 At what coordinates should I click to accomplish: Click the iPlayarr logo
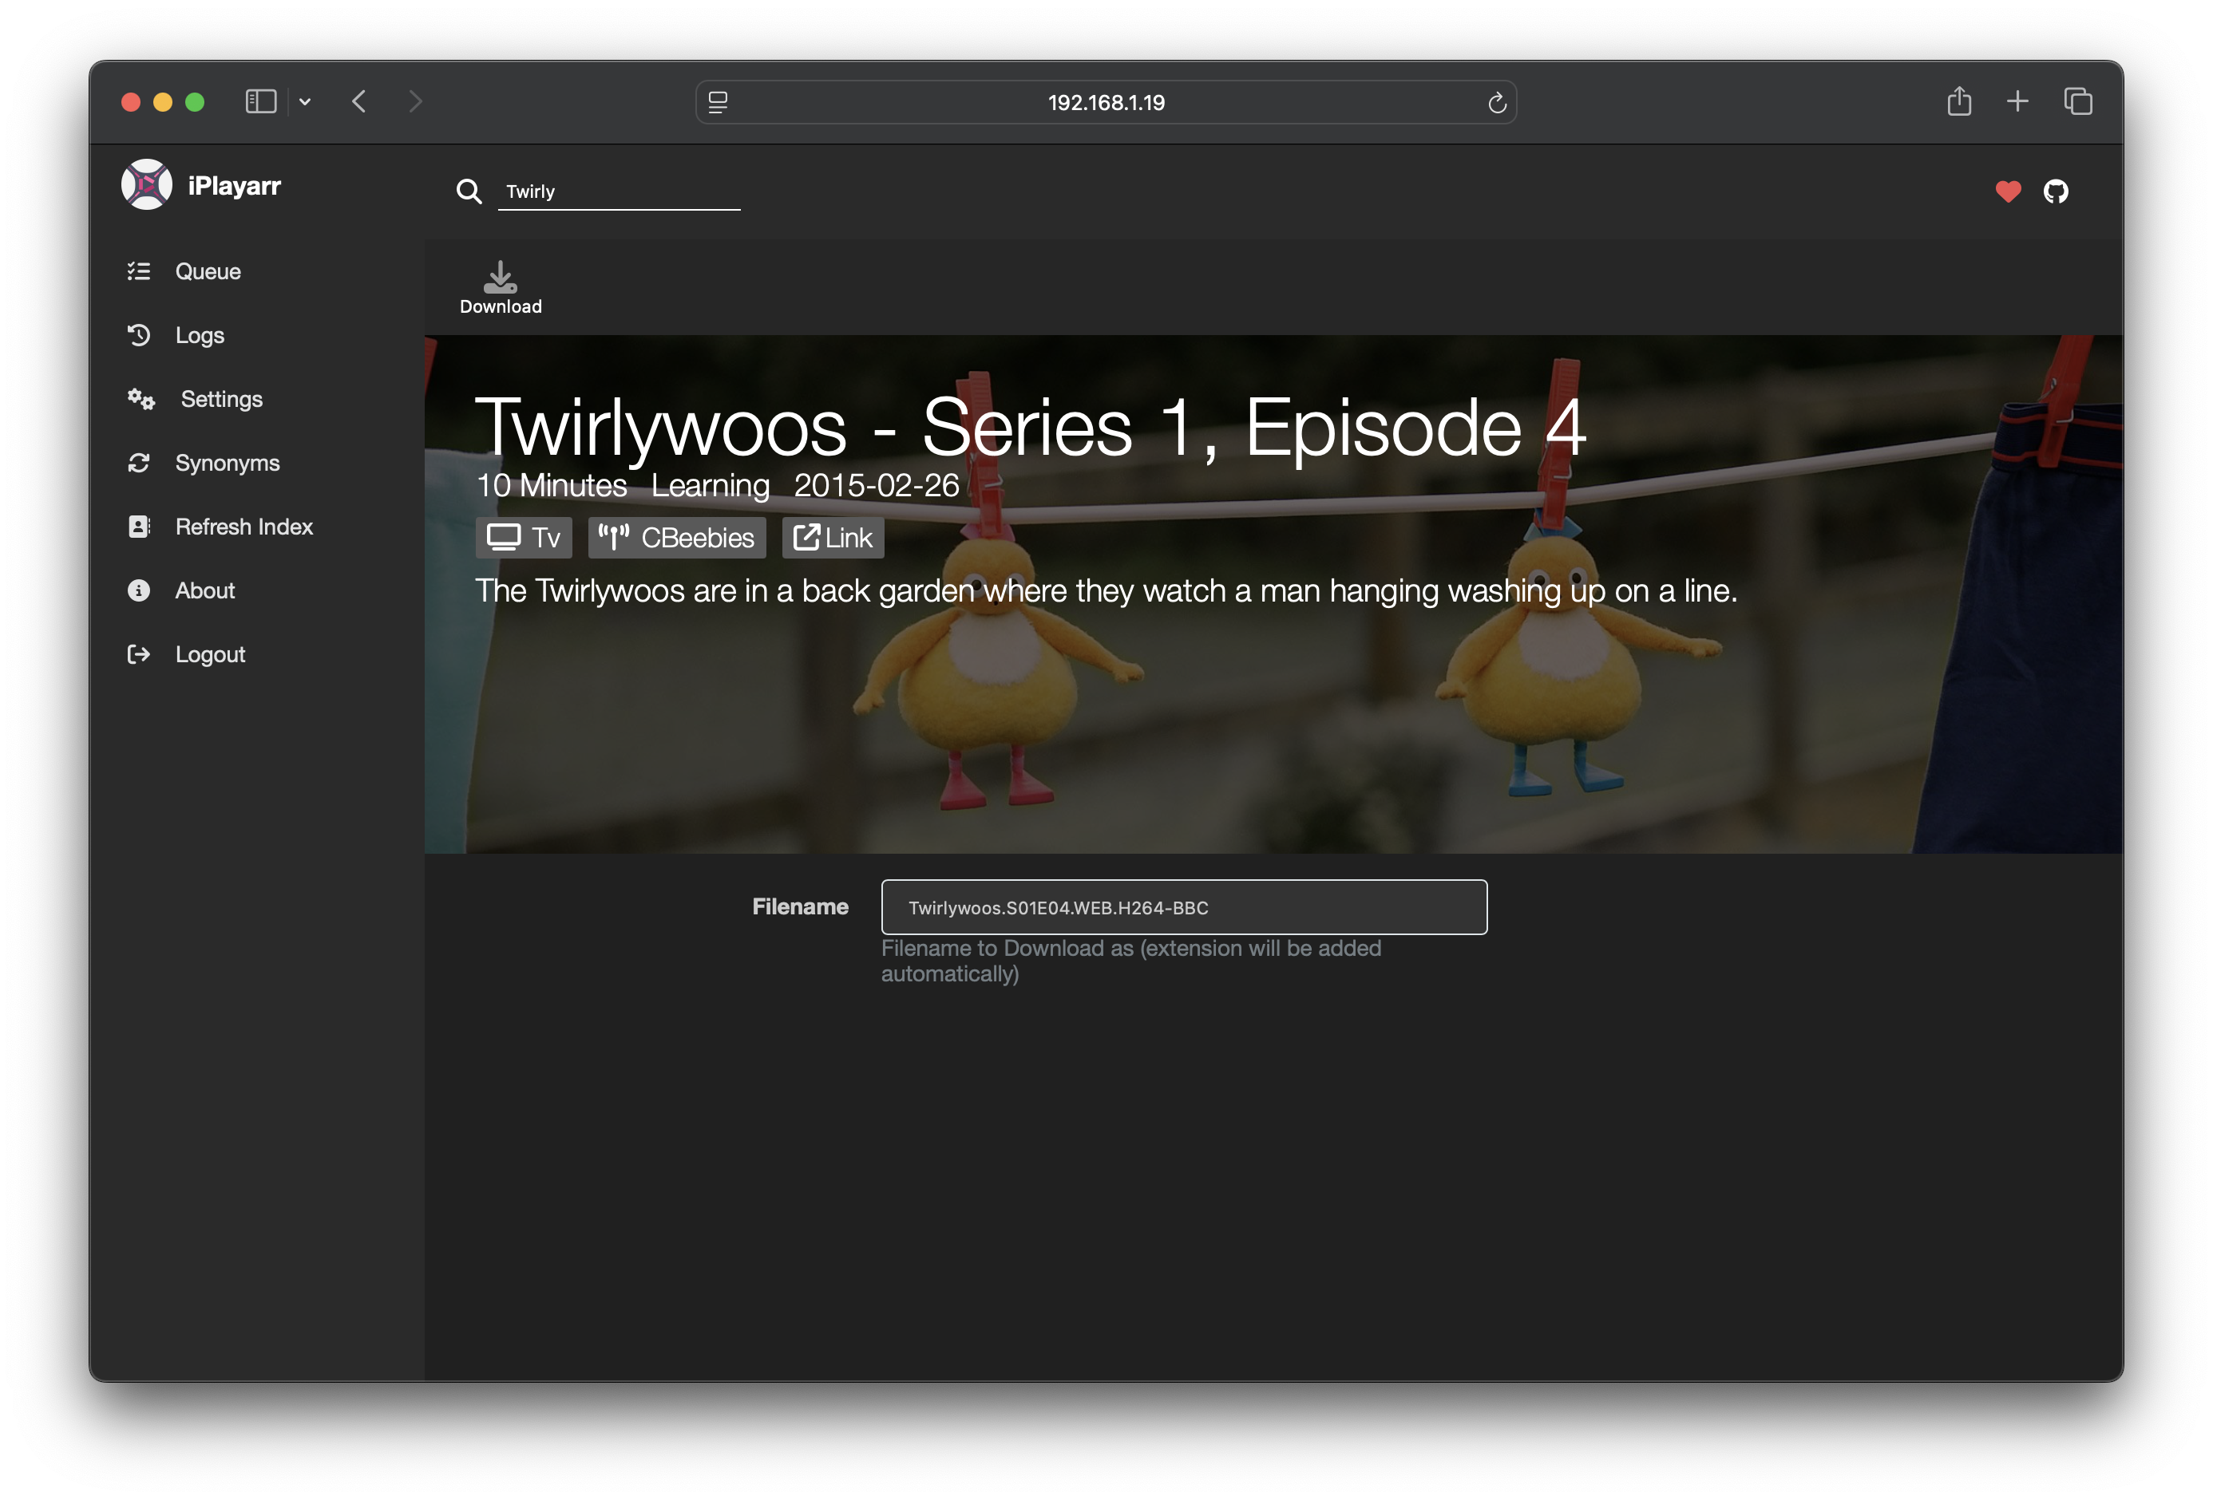click(x=147, y=184)
